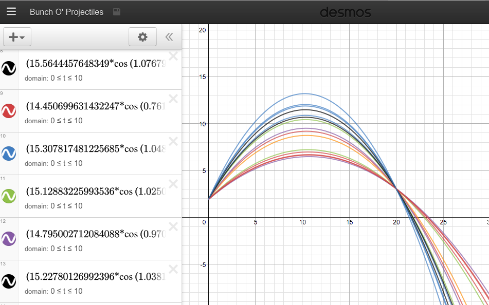
Task: Click the save graph icon beside the title
Action: [x=116, y=11]
